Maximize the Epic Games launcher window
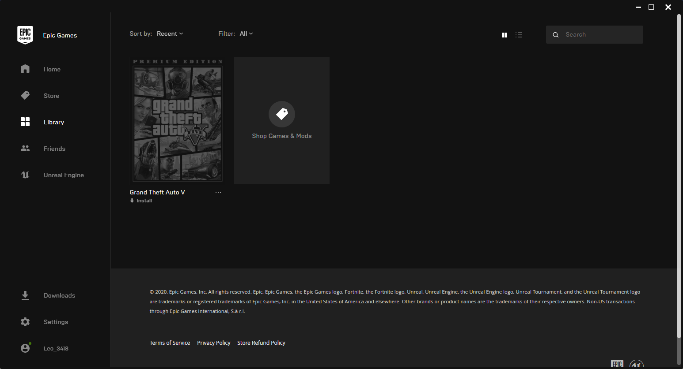The image size is (683, 369). (651, 7)
